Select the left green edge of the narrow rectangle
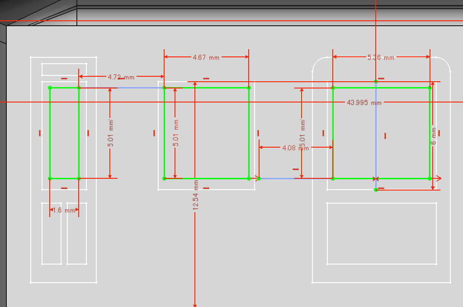463x307 pixels. click(x=50, y=133)
